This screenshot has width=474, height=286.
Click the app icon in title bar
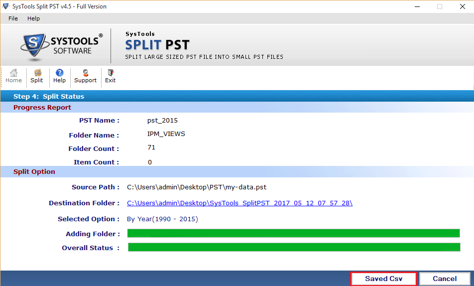[x=6, y=6]
